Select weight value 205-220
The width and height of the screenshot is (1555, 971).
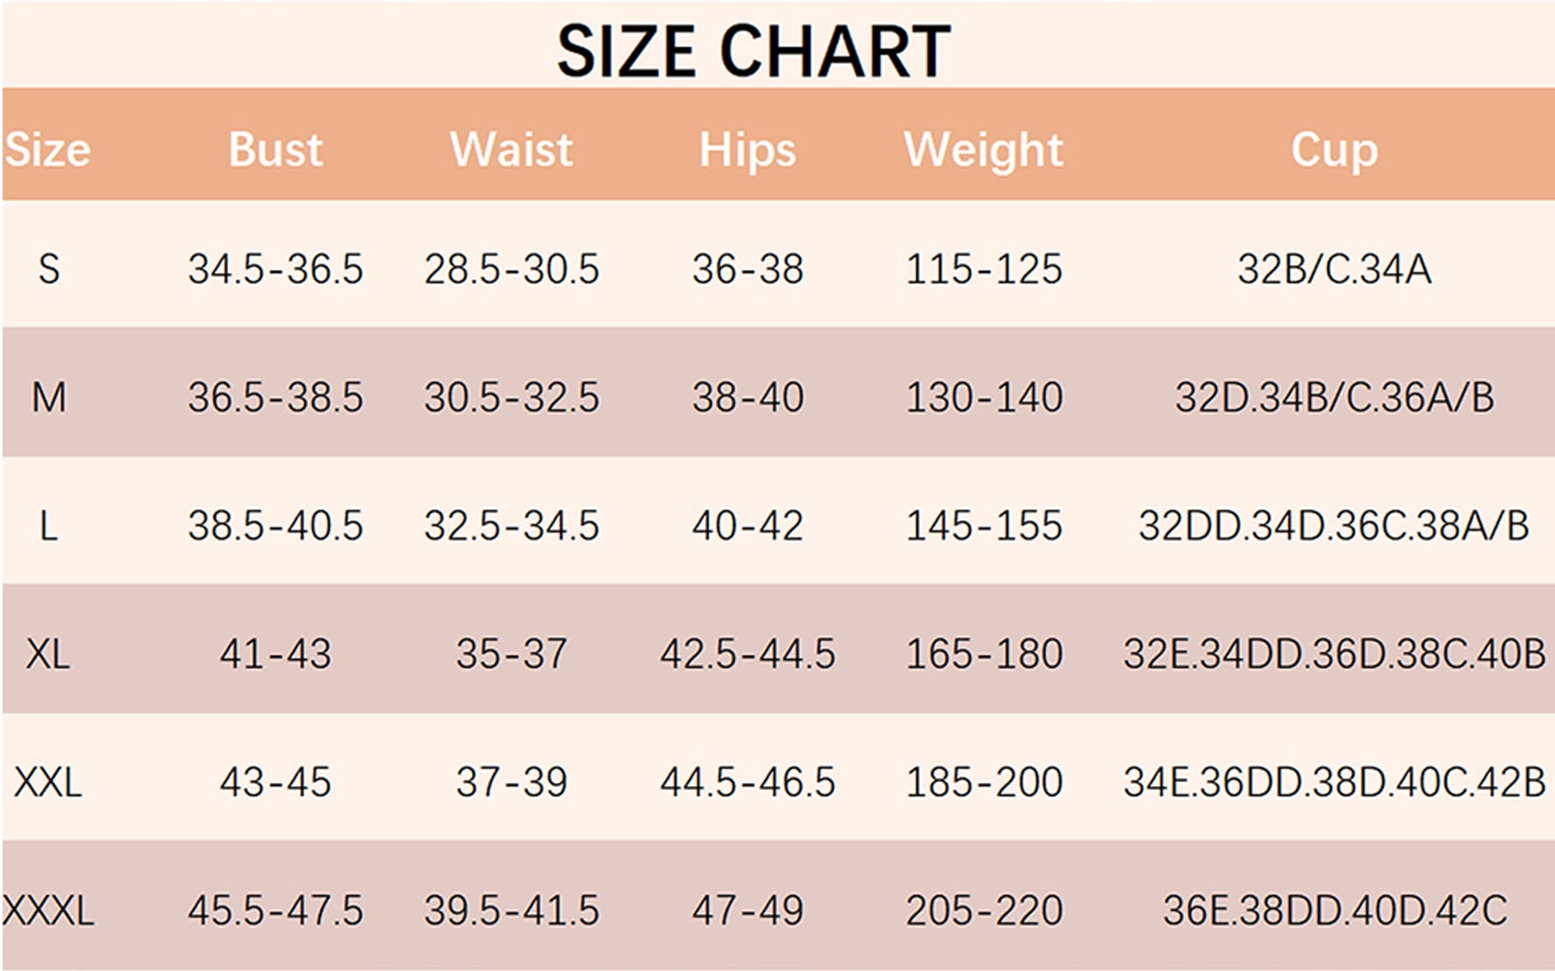point(984,911)
